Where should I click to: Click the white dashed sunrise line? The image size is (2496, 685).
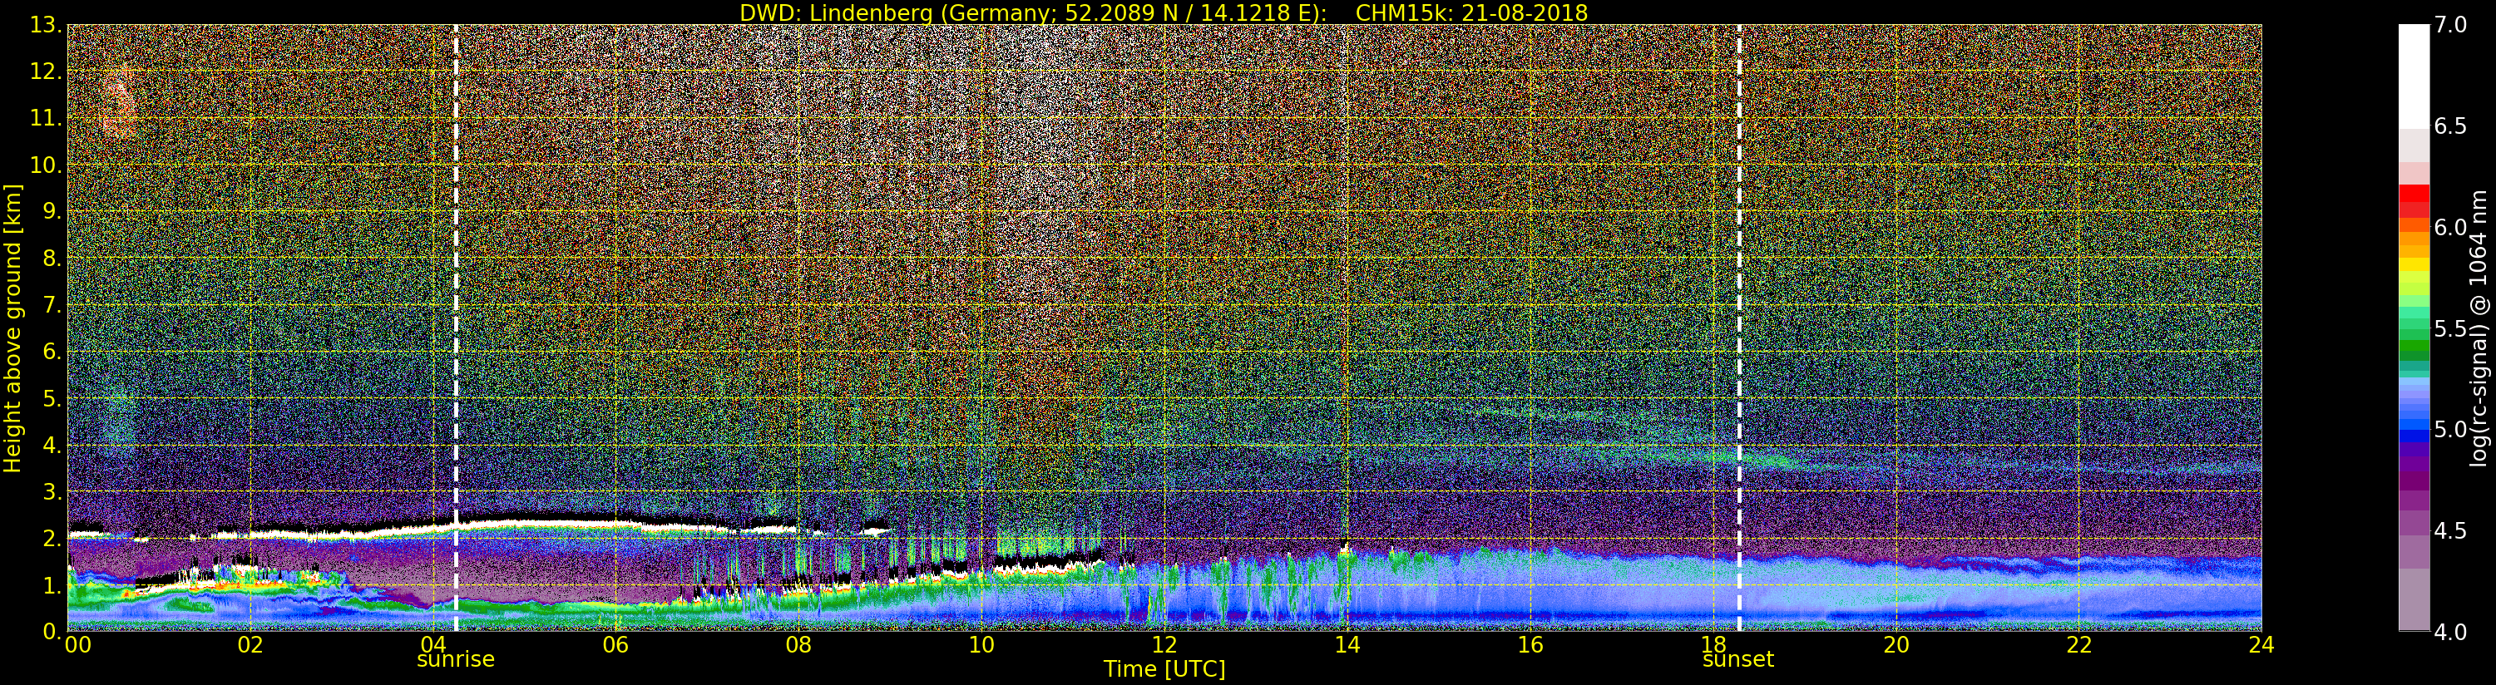point(456,328)
